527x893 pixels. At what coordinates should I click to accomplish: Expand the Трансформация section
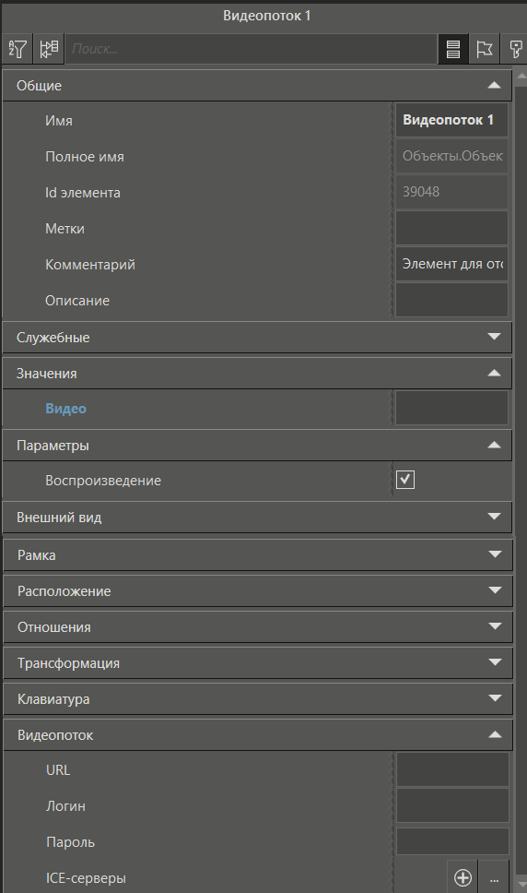(x=258, y=663)
